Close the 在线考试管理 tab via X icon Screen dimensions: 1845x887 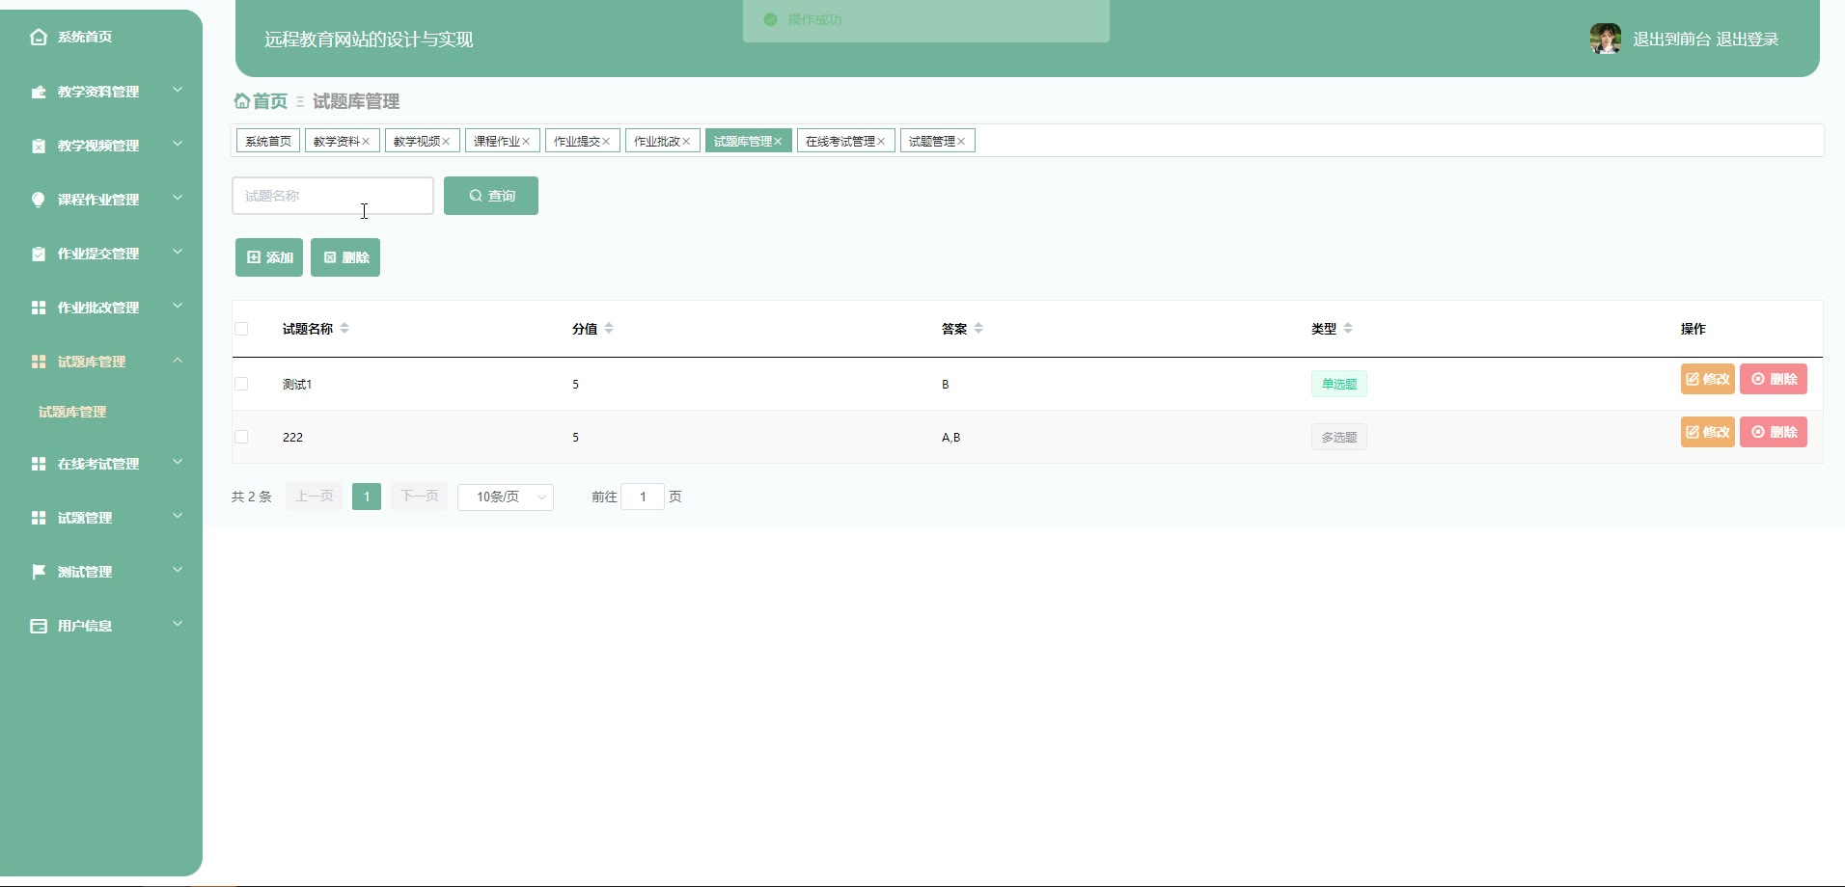pyautogui.click(x=881, y=142)
